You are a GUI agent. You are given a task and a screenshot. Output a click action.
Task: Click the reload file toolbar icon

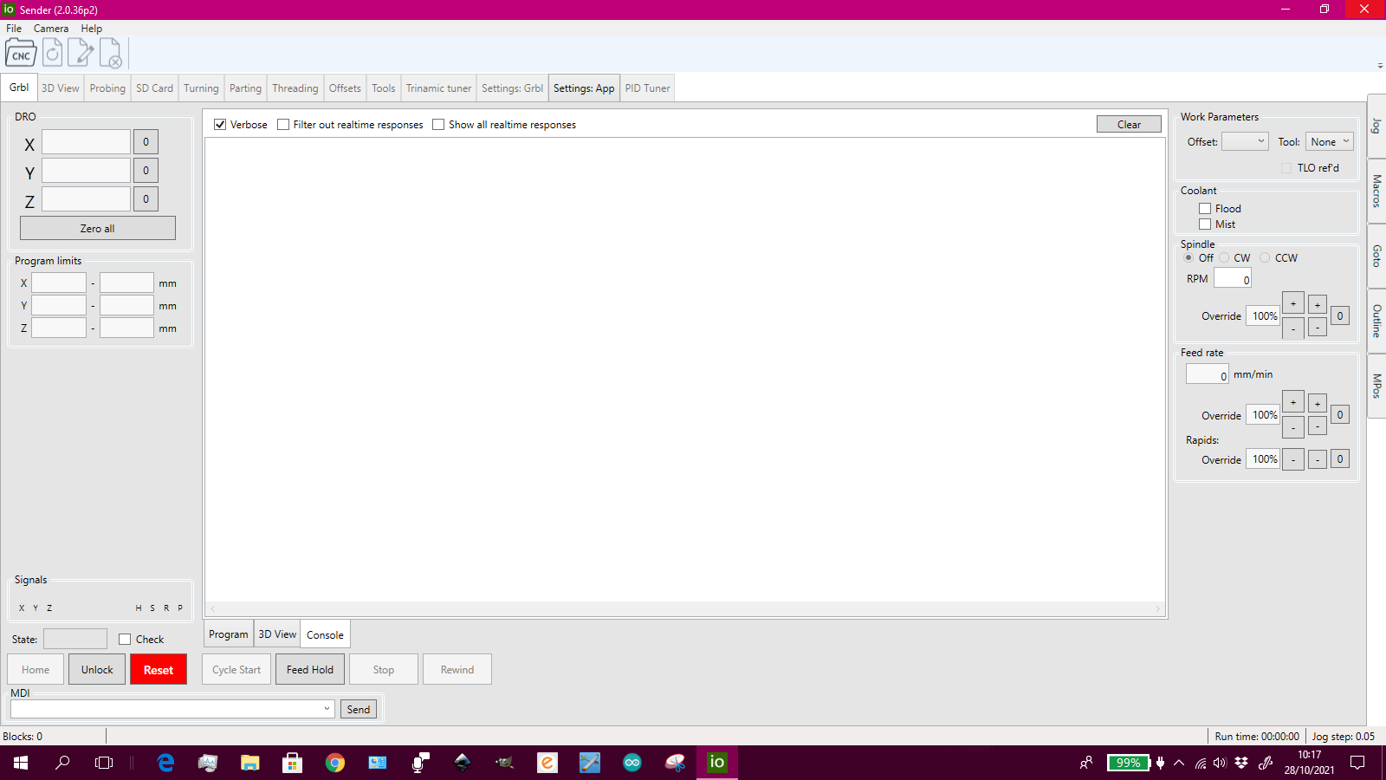[x=53, y=54]
